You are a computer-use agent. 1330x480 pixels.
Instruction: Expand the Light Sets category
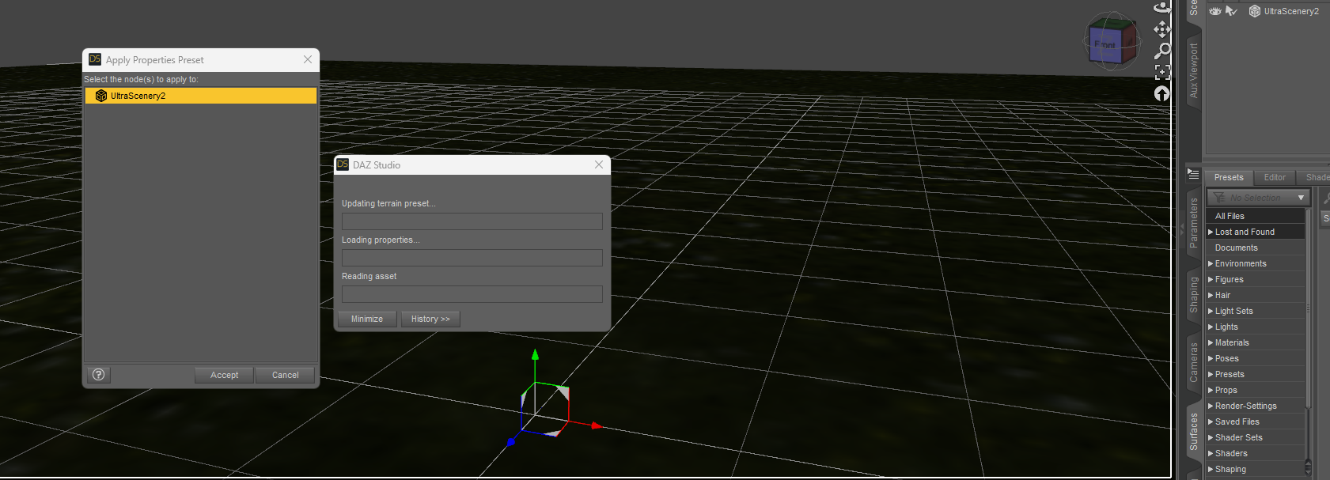1211,311
